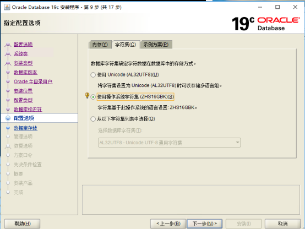
Task: Click the 19c Oracle Database logo
Action: point(266,24)
